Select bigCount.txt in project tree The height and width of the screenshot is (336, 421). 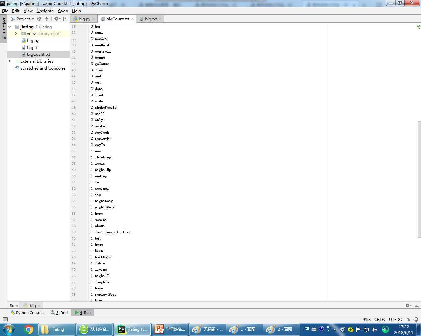[38, 54]
